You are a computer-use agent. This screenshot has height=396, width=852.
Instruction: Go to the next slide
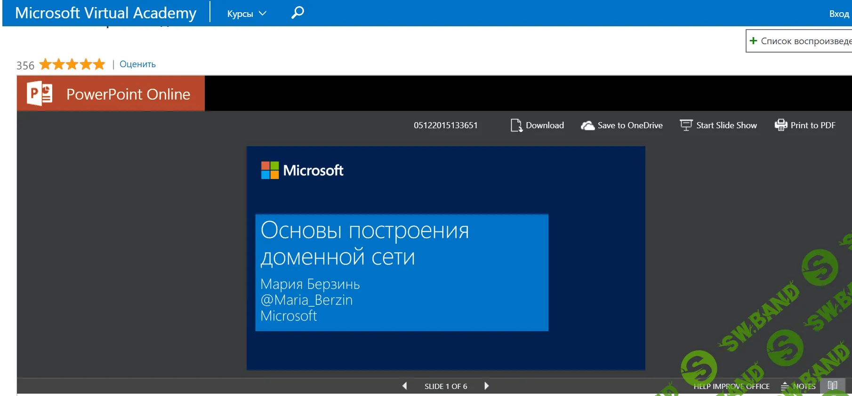[486, 386]
